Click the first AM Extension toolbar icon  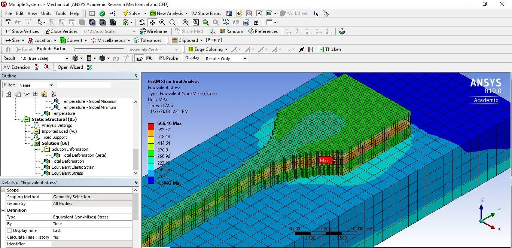[36, 67]
